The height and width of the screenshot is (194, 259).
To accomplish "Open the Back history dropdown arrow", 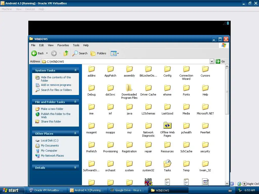I will tap(47, 53).
